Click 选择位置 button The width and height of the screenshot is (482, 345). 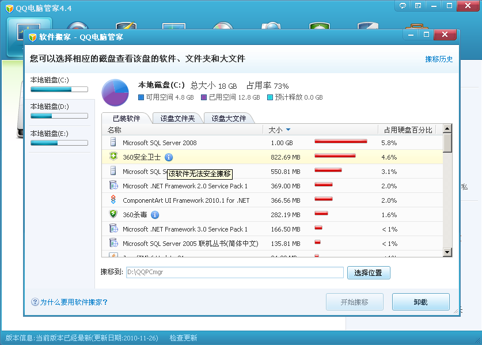click(369, 273)
